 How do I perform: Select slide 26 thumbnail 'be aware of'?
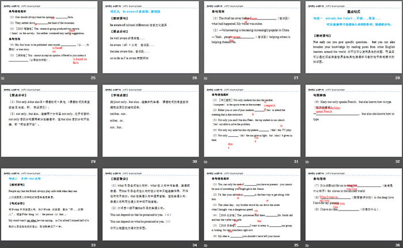click(151, 37)
